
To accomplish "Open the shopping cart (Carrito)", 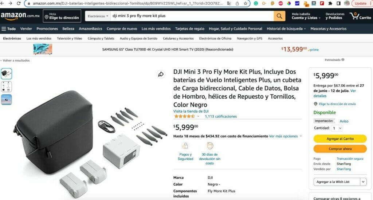I will [x=360, y=16].
